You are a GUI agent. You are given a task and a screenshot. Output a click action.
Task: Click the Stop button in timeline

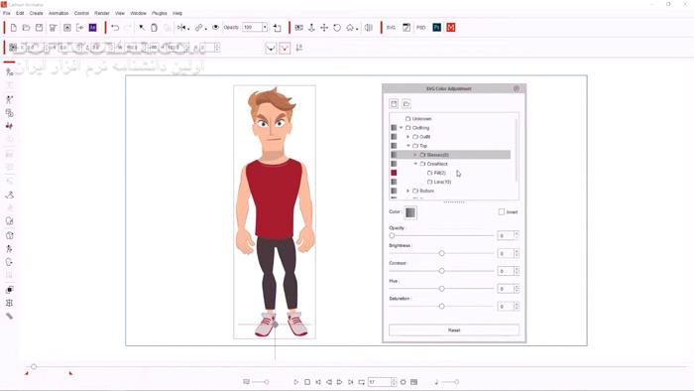(307, 382)
